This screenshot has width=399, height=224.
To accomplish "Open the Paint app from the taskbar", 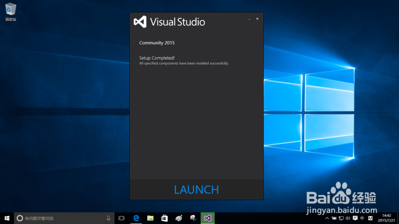I will (179, 218).
